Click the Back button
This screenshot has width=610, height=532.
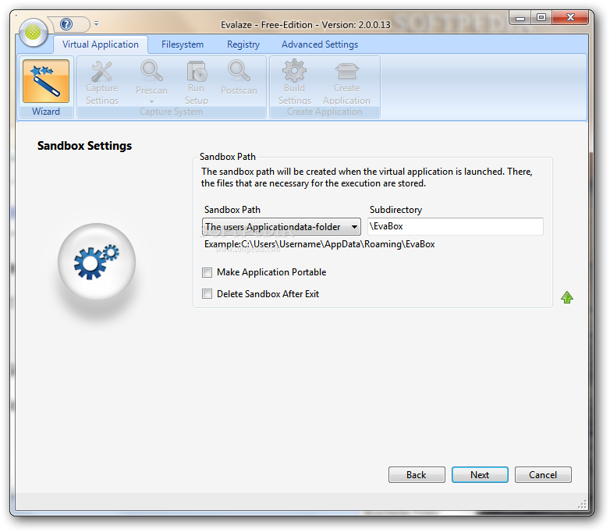pyautogui.click(x=417, y=475)
